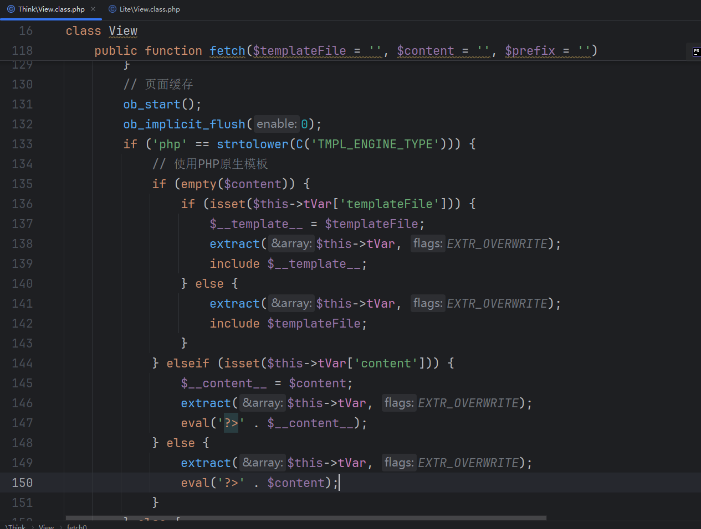Select the Think\View.class.php tab
Image resolution: width=701 pixels, height=529 pixels.
tap(51, 9)
